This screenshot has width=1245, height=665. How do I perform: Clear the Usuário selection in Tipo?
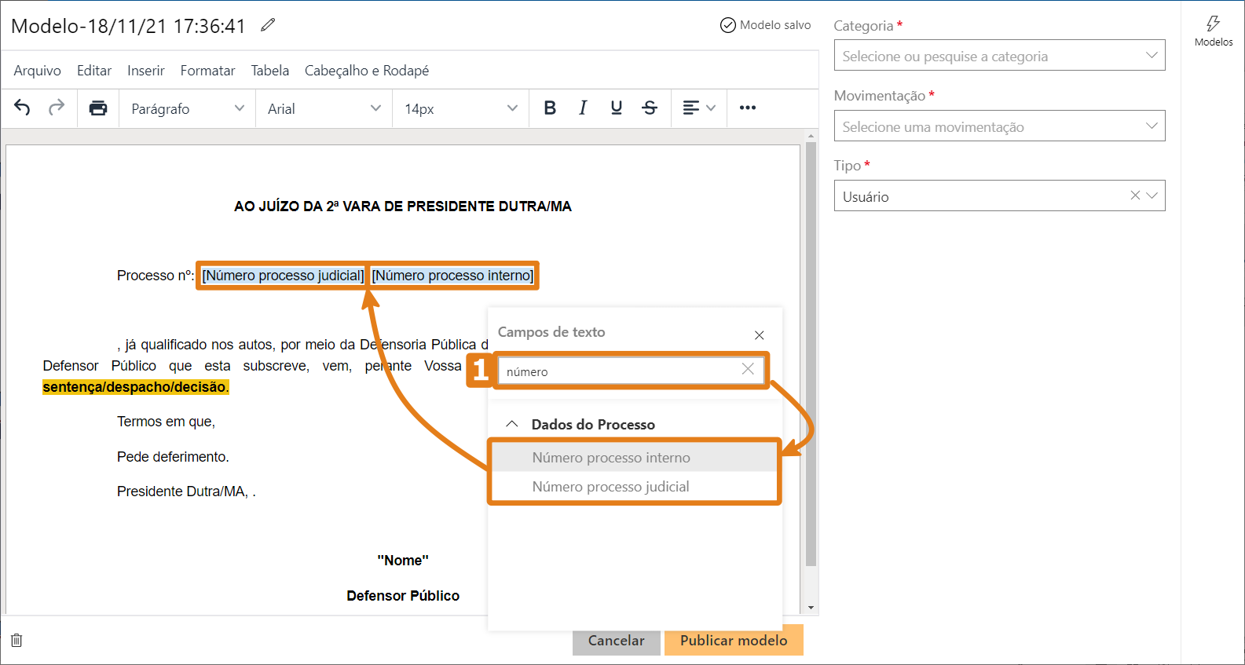tap(1135, 195)
